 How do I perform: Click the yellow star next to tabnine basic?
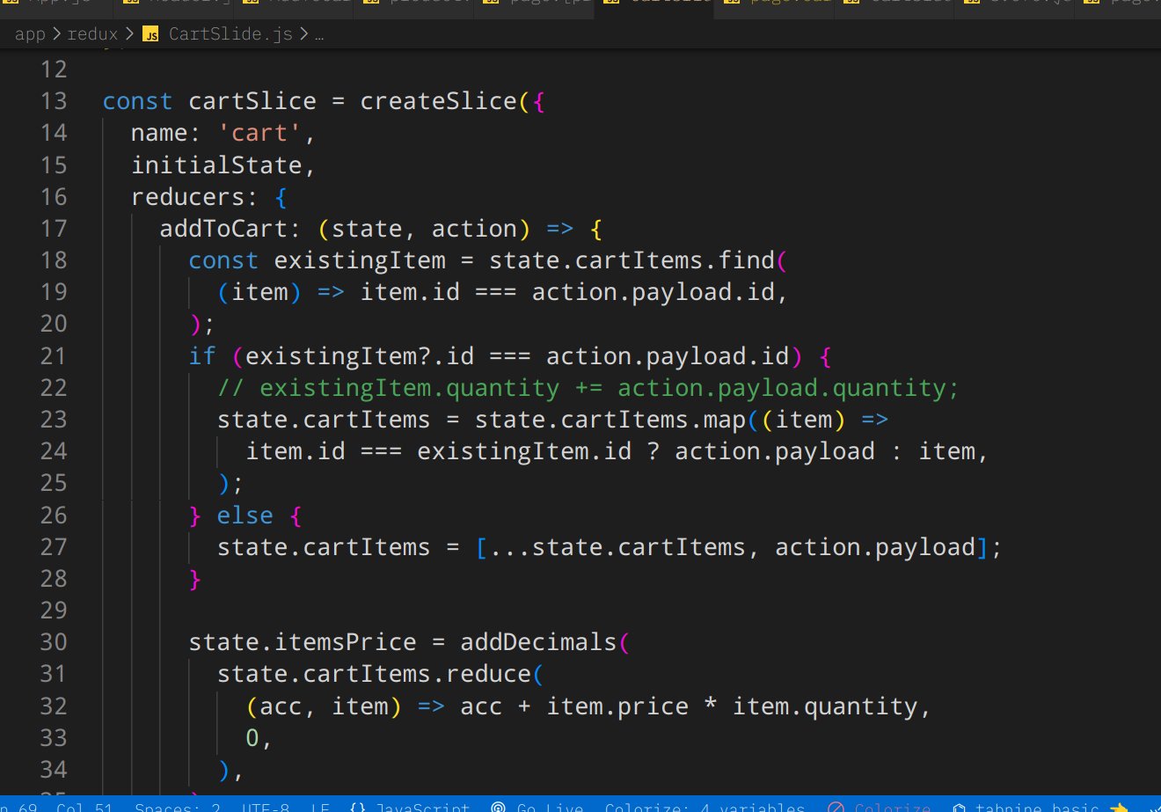click(1119, 807)
